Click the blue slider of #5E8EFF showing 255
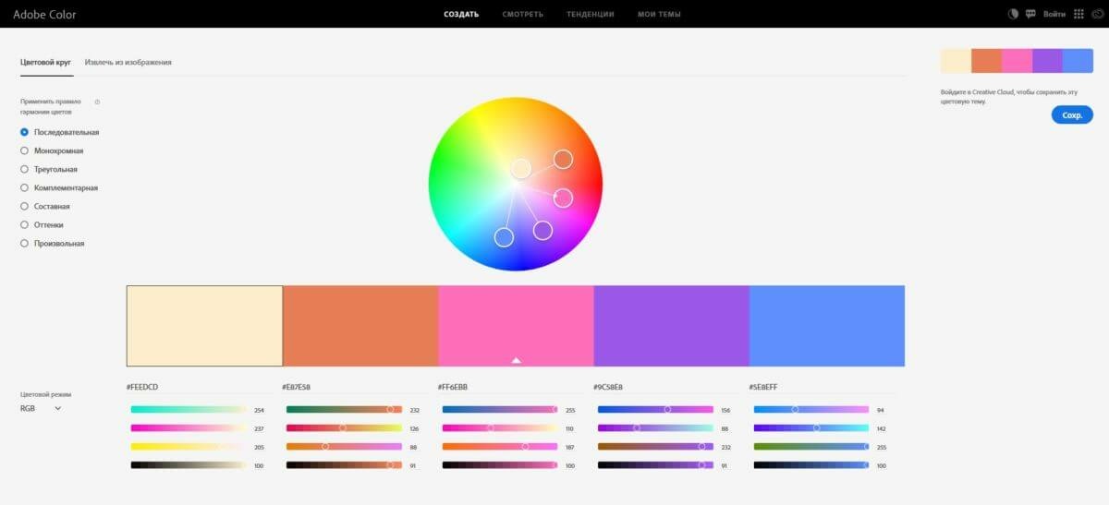Viewport: 1109px width, 505px height. [x=811, y=446]
